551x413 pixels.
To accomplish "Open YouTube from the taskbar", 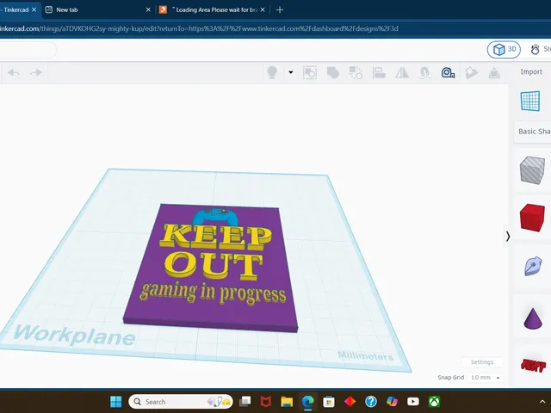I will (413, 402).
